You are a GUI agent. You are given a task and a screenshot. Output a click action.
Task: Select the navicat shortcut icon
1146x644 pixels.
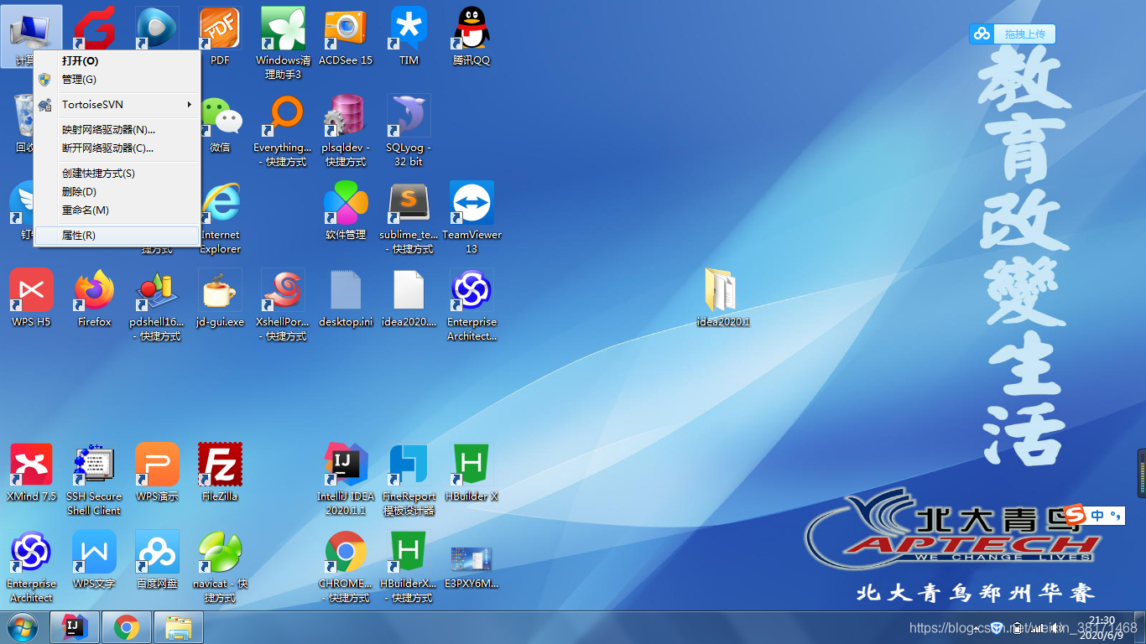(220, 553)
